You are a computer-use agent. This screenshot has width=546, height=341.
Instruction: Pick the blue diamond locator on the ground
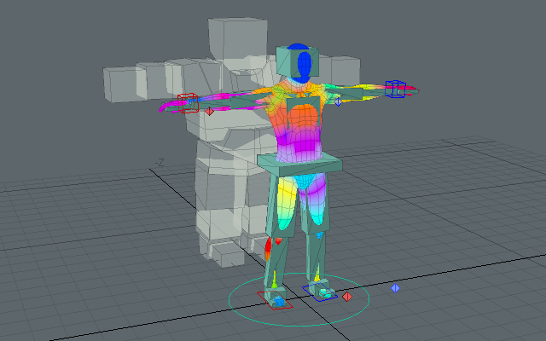(395, 288)
